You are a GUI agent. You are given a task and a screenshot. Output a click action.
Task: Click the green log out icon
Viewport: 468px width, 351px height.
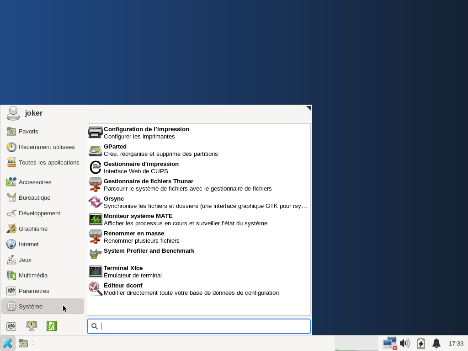click(x=52, y=326)
